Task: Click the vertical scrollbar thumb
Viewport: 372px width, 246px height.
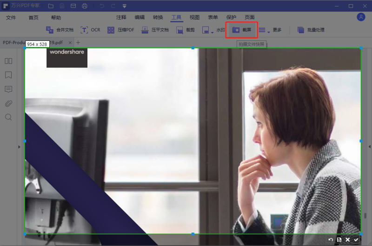Action: 365,216
